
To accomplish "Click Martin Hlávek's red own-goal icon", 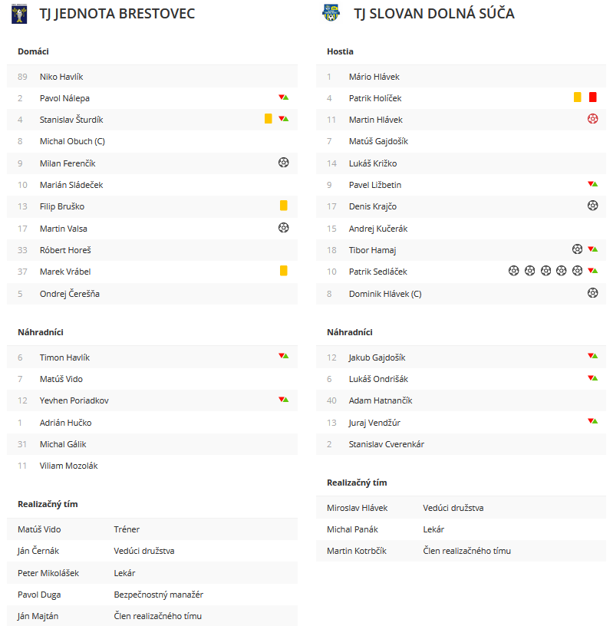I will 592,119.
